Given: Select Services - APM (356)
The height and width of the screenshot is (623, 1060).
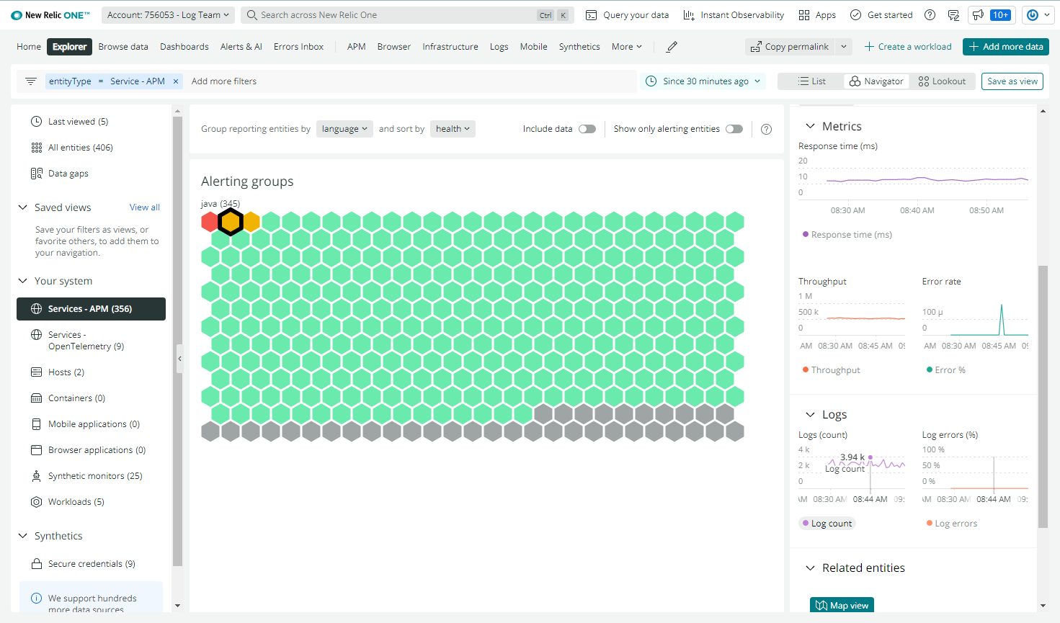Looking at the screenshot, I should tap(91, 309).
